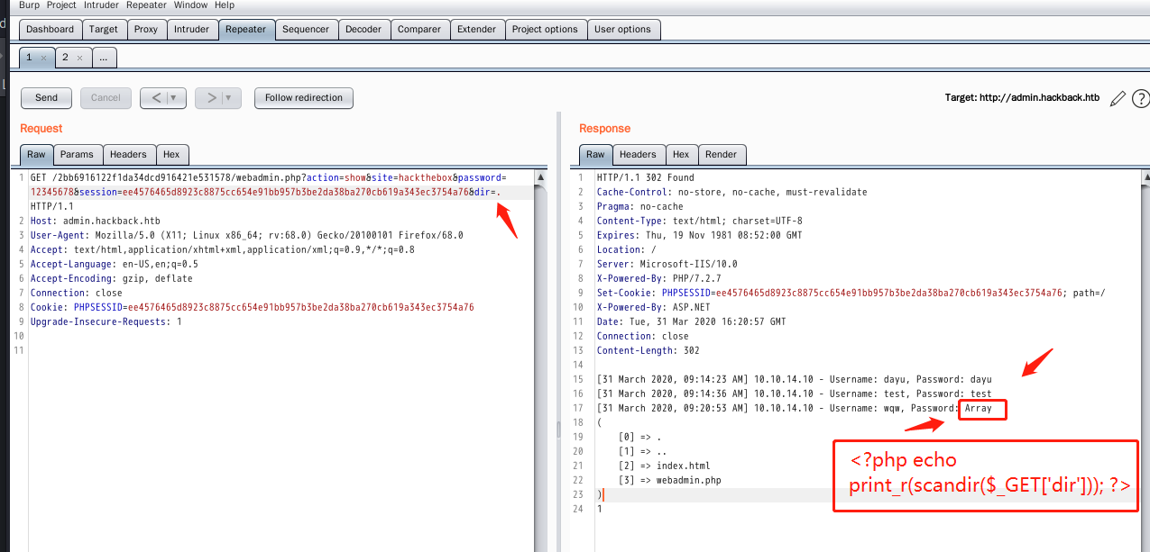Open the forward history dropdown arrow
Screen dimensions: 1150x552
(x=229, y=97)
